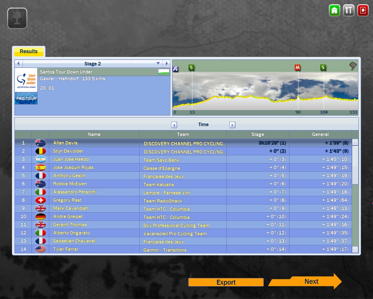
Task: Switch classification right of Time
Action: [x=232, y=125]
